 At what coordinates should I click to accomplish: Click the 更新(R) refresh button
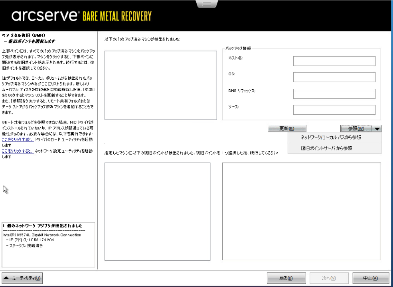[287, 128]
